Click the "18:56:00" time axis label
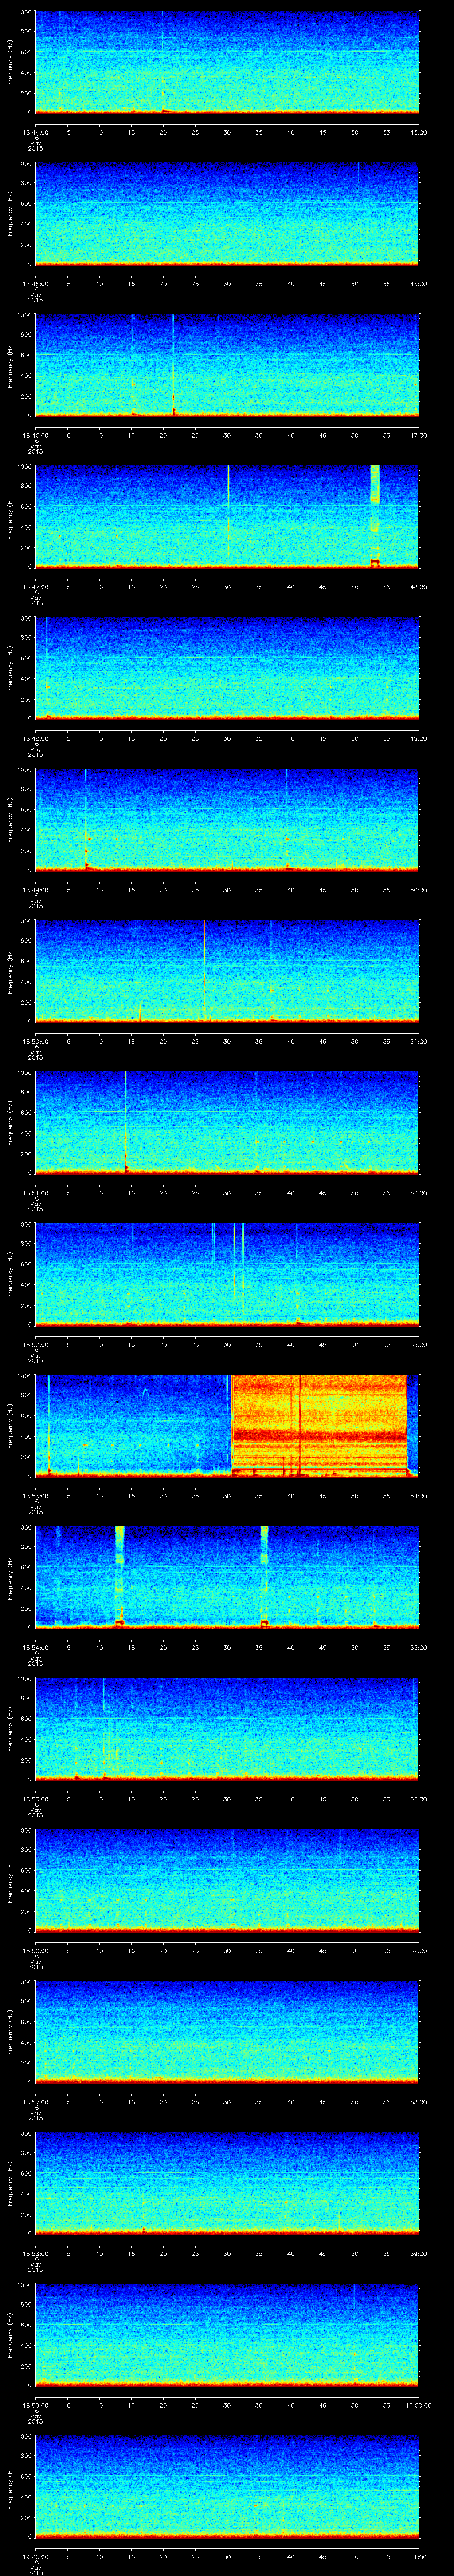The width and height of the screenshot is (454, 2576). pos(35,1950)
